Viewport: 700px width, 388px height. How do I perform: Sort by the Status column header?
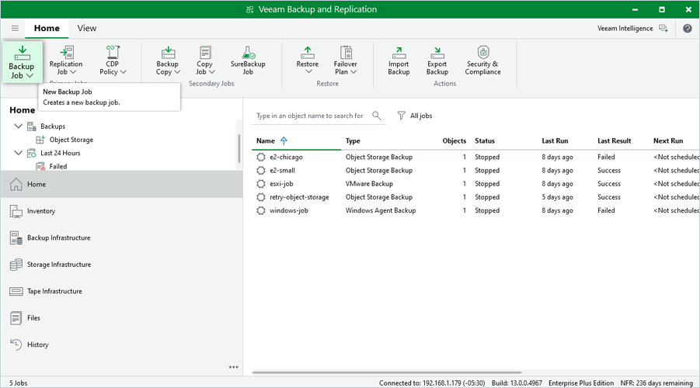click(x=484, y=141)
